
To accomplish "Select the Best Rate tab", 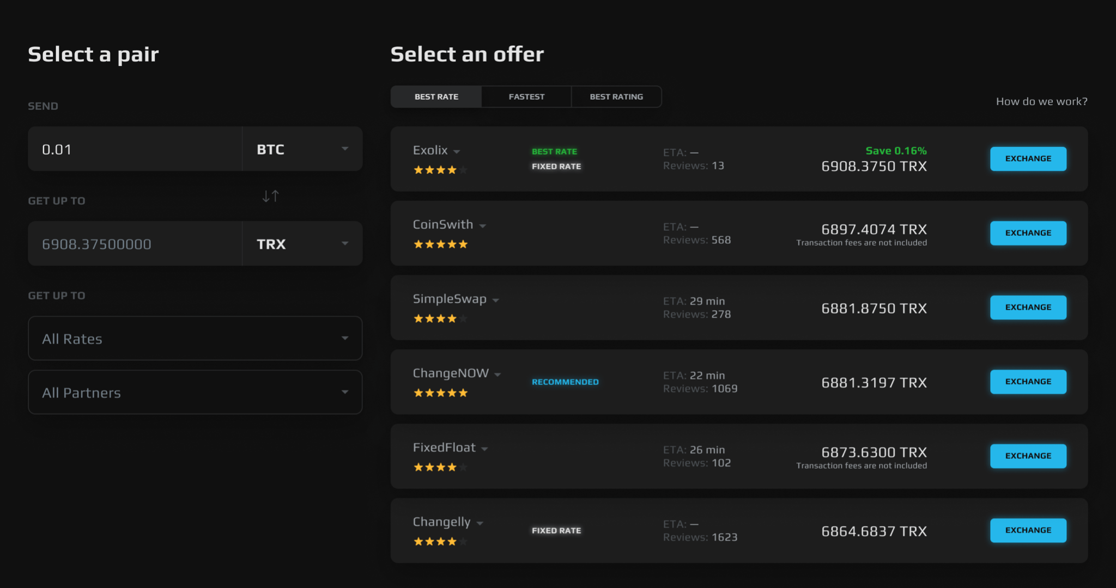I will coord(436,97).
